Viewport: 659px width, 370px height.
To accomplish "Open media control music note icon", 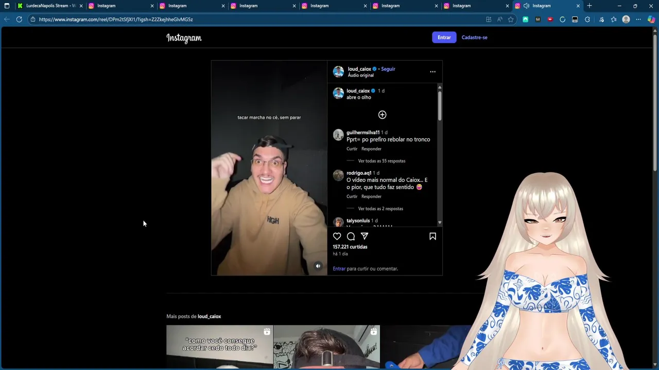I will [x=601, y=20].
